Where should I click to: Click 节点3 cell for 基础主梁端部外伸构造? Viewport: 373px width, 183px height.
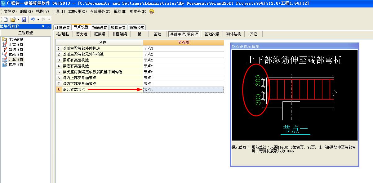pyautogui.click(x=184, y=48)
